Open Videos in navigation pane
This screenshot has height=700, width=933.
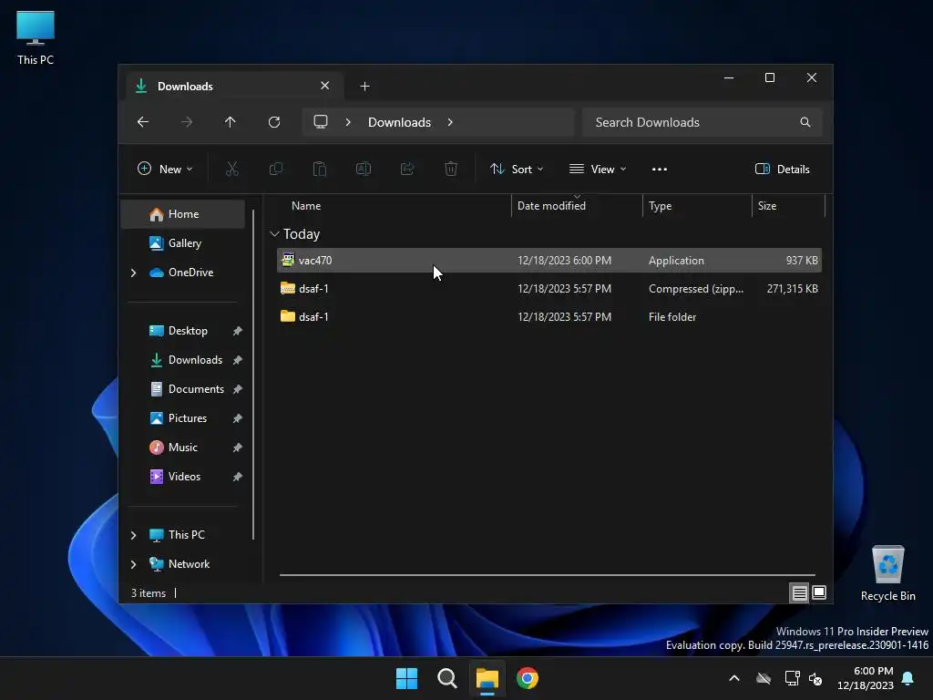(182, 477)
